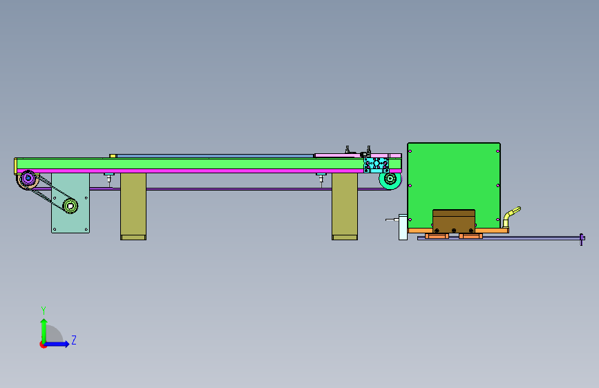Viewport: 599px width, 388px height.
Task: Click the blue Z axis of the triad
Action: (x=57, y=344)
